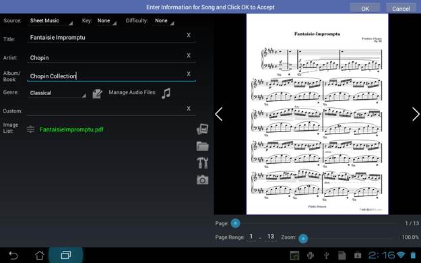Image resolution: width=421 pixels, height=263 pixels.
Task: Open the Genre dropdown showing Classical
Action: coord(57,93)
